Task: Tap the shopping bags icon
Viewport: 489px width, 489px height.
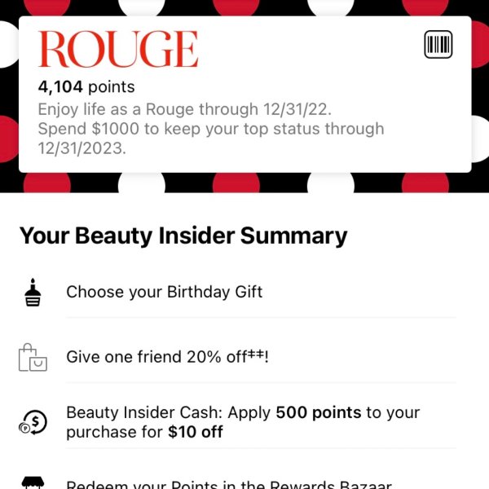Action: tap(33, 358)
